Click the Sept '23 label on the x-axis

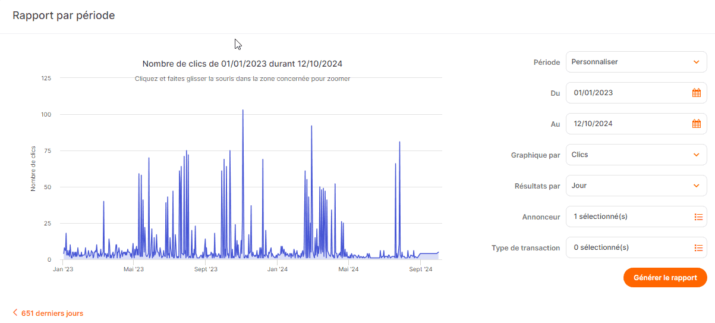pos(206,269)
